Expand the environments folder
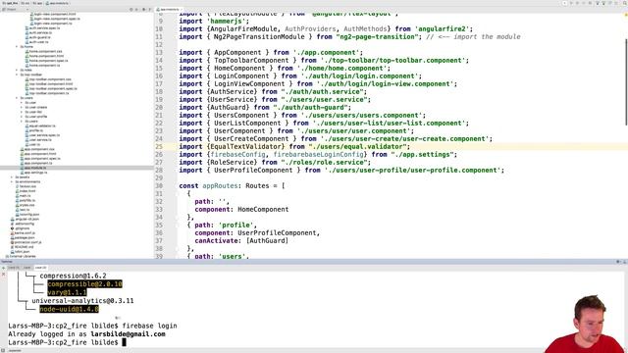 coord(12,181)
